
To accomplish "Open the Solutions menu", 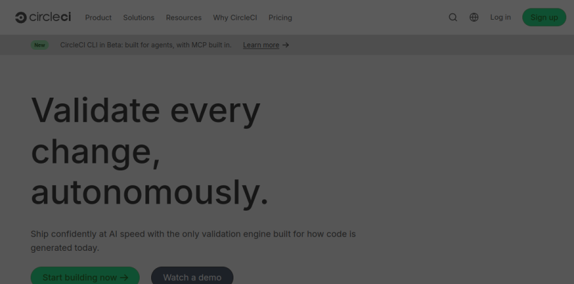I will [139, 18].
